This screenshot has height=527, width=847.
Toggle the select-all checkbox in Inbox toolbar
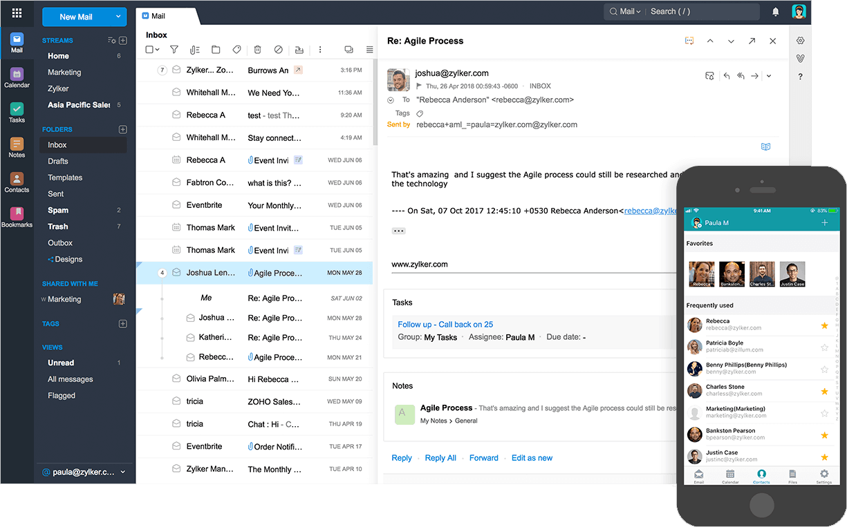pos(149,50)
